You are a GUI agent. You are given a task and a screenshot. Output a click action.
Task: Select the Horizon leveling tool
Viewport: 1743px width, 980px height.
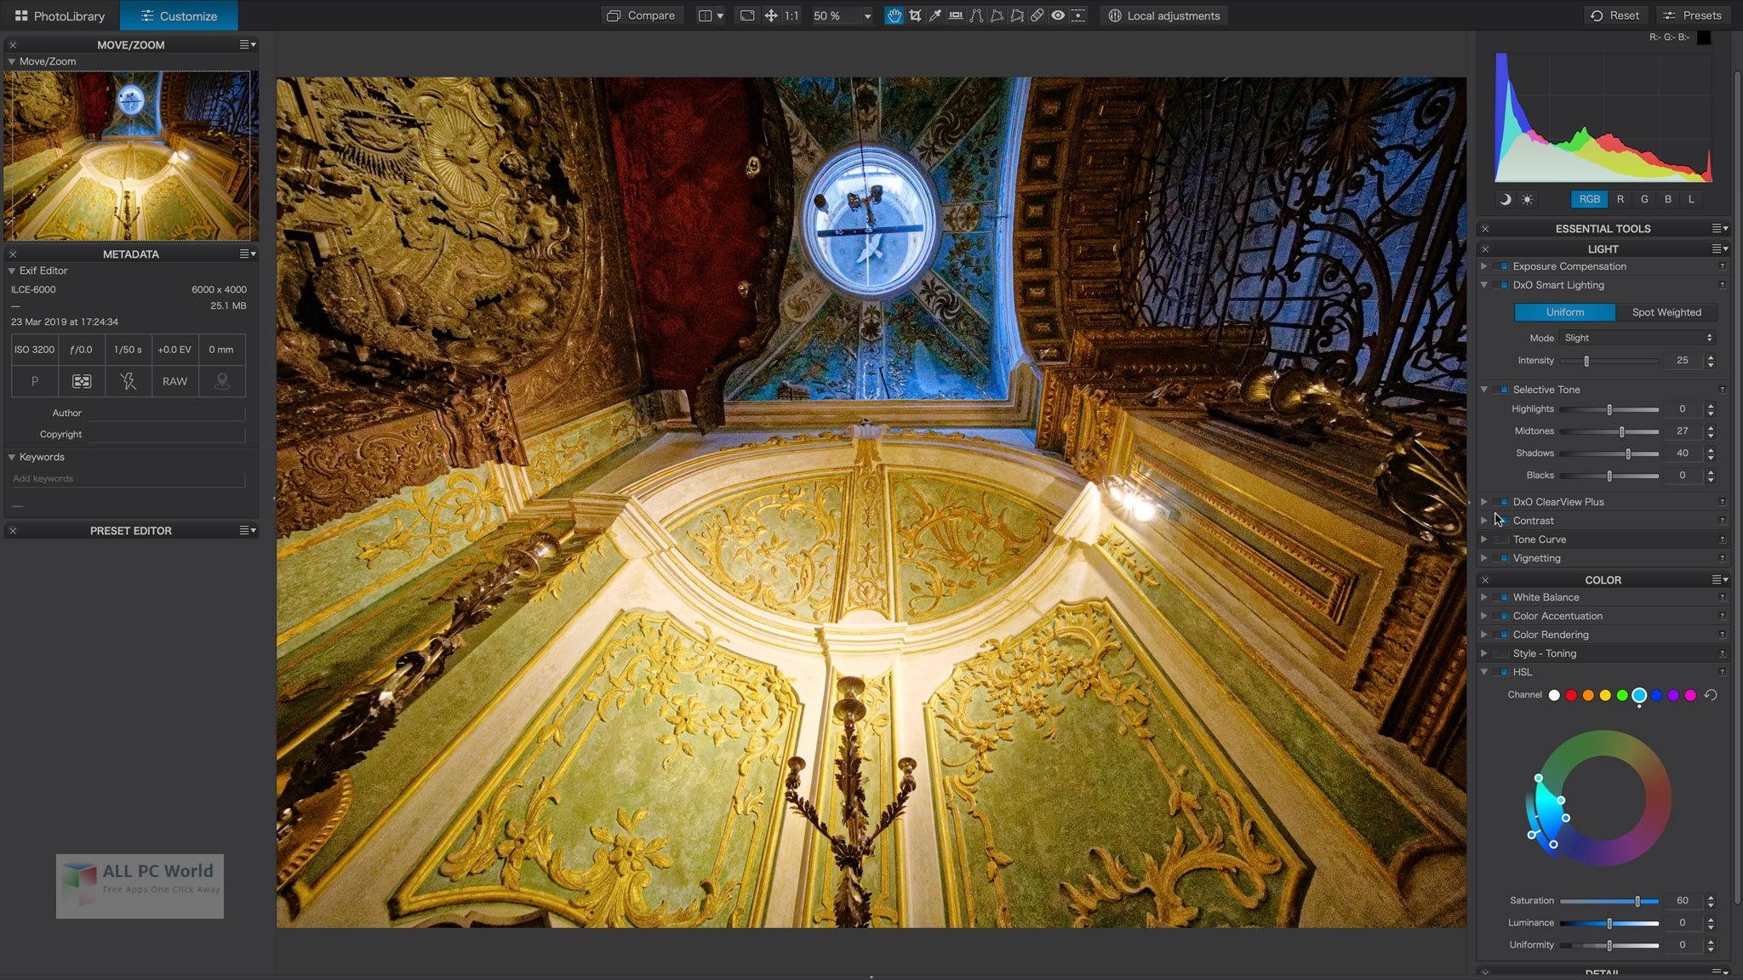pos(956,15)
